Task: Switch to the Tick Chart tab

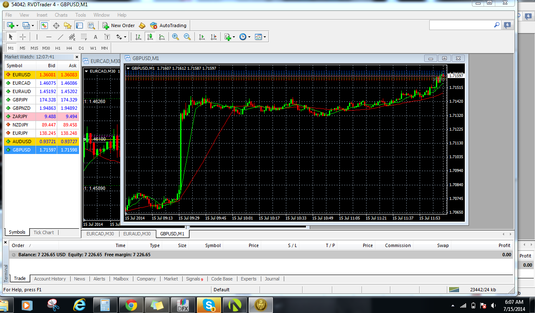Action: (x=43, y=232)
